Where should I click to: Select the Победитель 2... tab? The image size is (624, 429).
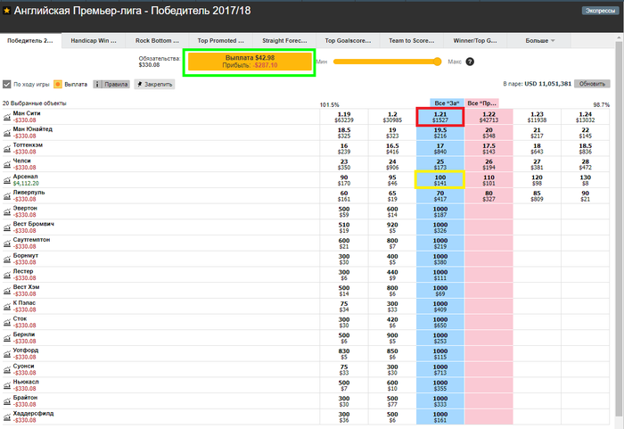(x=30, y=41)
